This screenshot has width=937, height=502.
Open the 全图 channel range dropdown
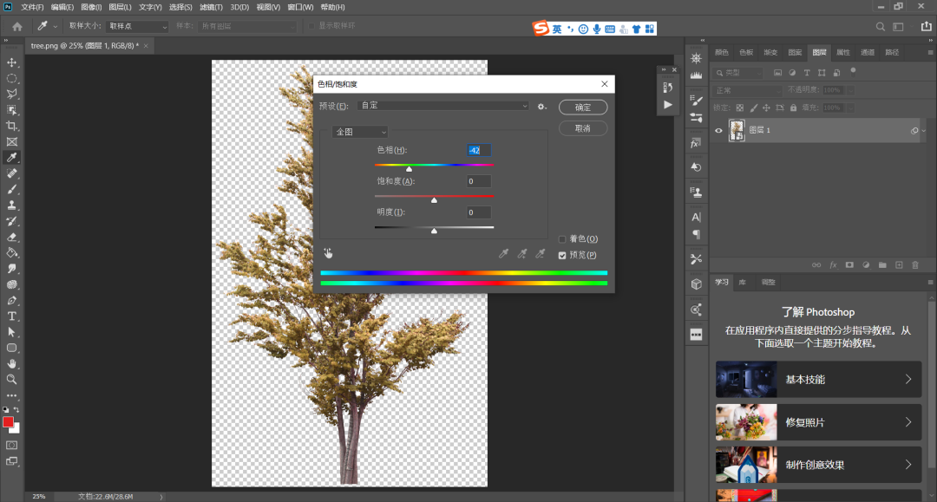360,132
